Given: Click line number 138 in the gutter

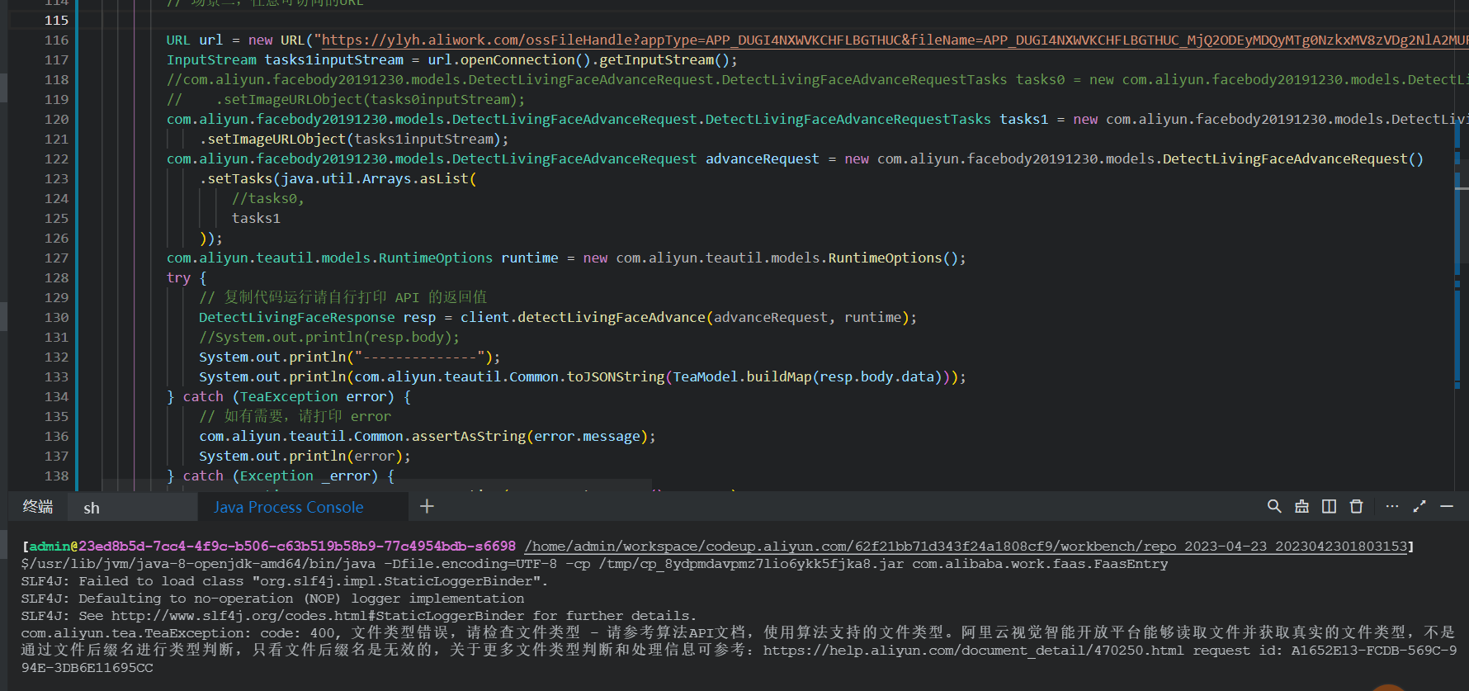Looking at the screenshot, I should click(x=56, y=476).
